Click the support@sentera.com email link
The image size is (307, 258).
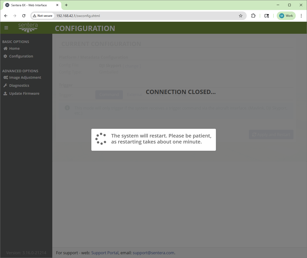coord(153,253)
